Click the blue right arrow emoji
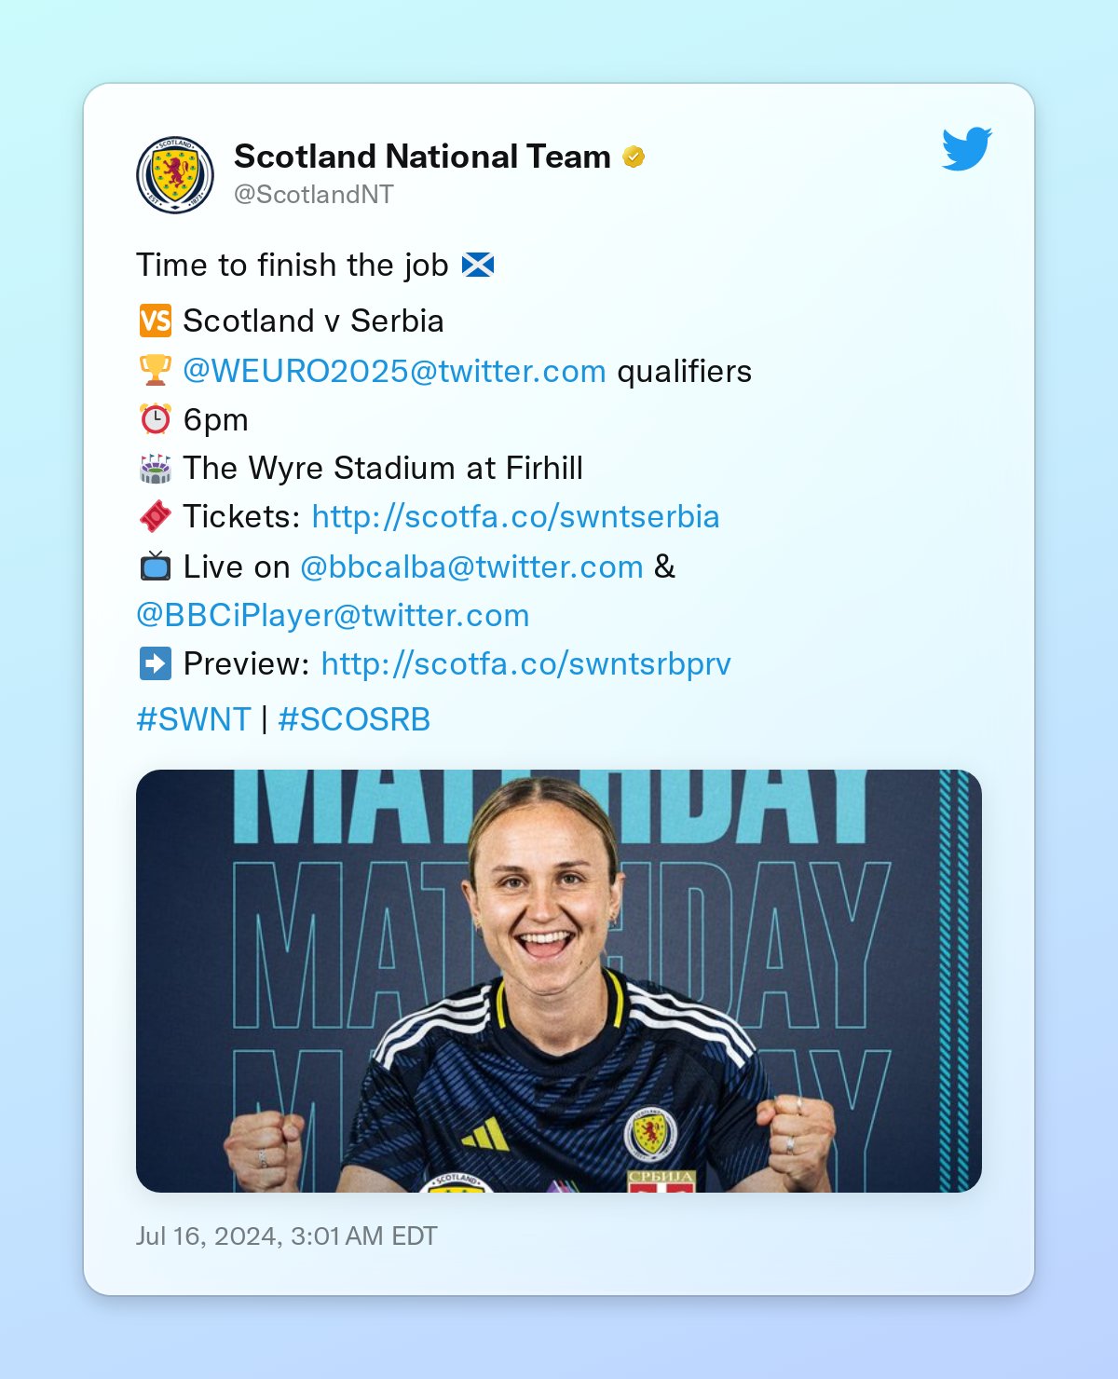This screenshot has height=1379, width=1118. [x=156, y=663]
